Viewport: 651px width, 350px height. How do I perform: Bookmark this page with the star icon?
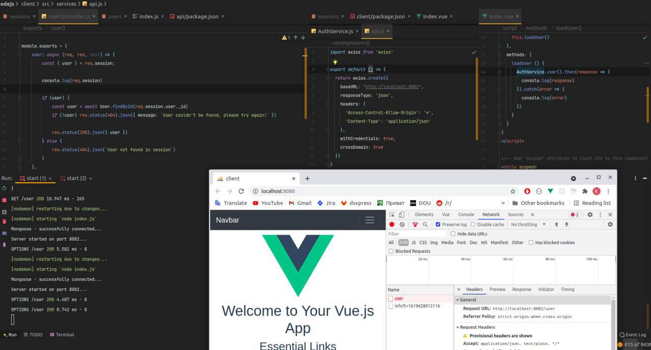[x=513, y=191]
